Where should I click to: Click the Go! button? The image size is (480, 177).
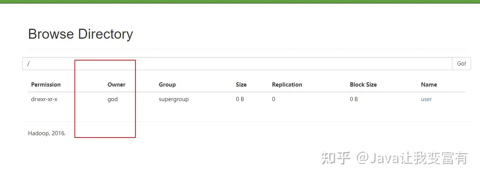[x=461, y=64]
